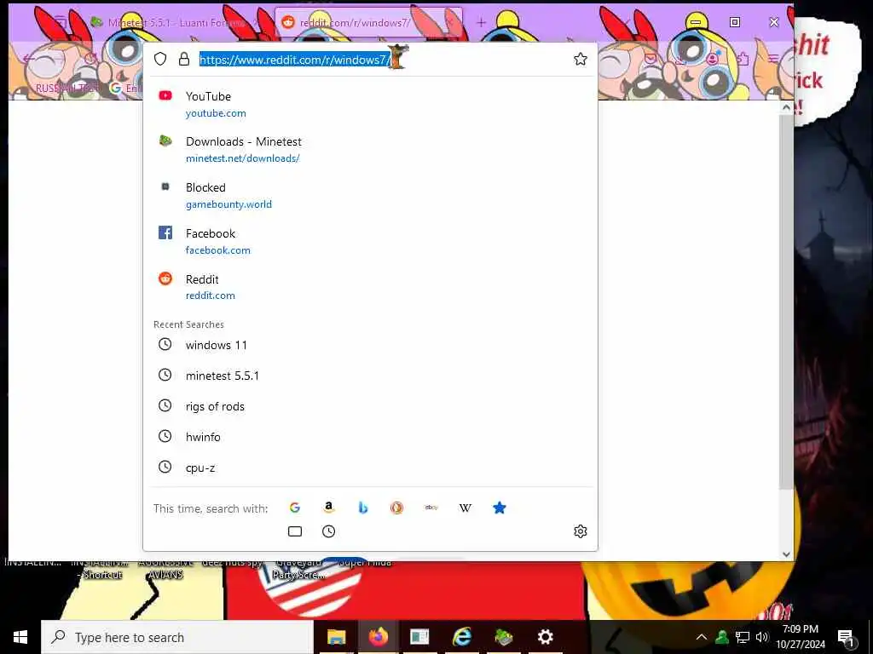Screen dimensions: 873x654
Task: Click the taskbar 'Type here to search' box
Action: [177, 637]
